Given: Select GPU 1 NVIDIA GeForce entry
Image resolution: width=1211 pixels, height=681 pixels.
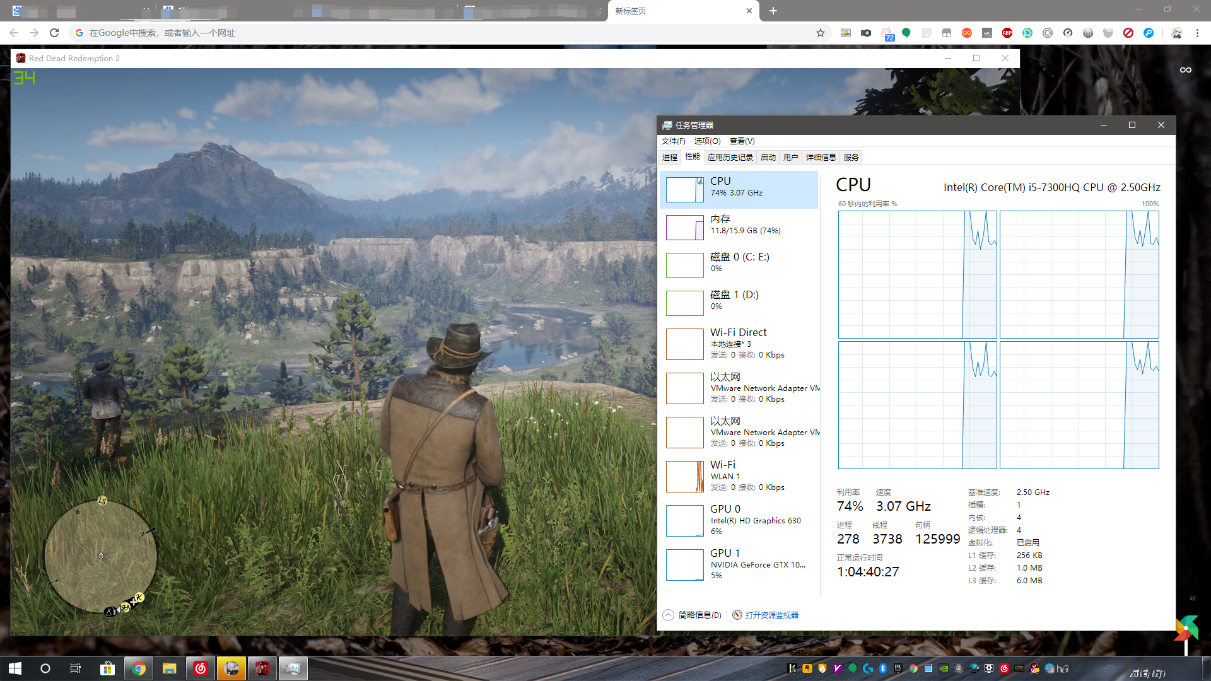Looking at the screenshot, I should [739, 564].
